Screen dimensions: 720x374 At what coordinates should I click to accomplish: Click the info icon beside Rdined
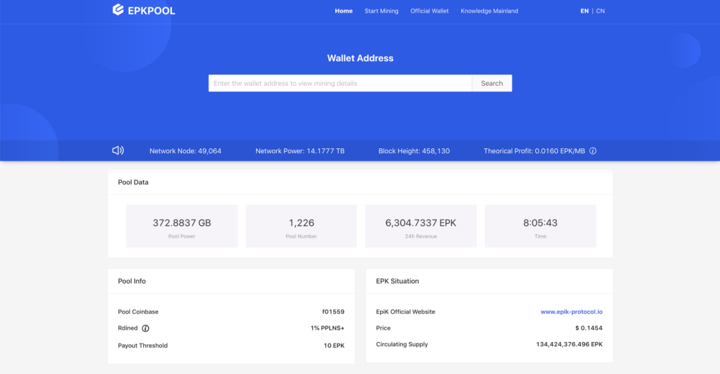tap(145, 328)
